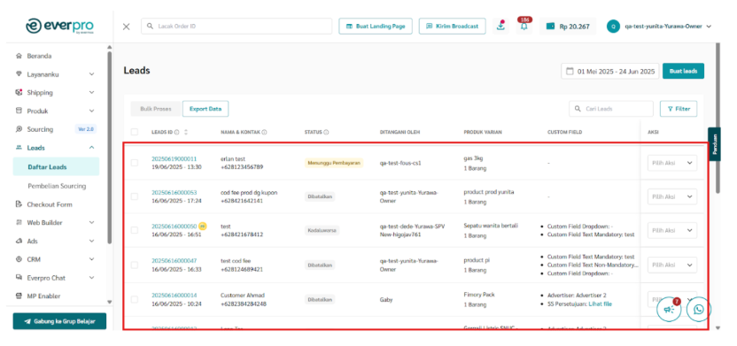The width and height of the screenshot is (737, 346).
Task: Click the Leads people icon
Action: point(19,148)
